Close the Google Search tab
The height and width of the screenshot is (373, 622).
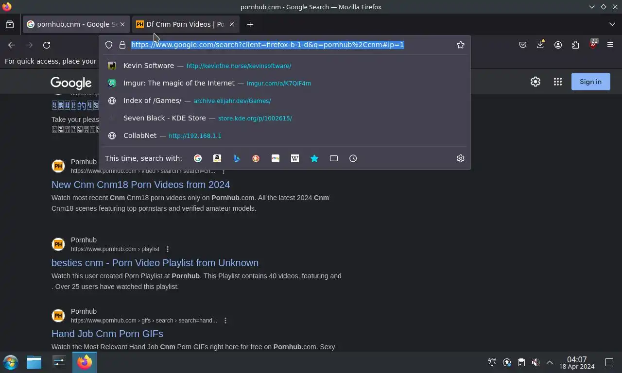[122, 24]
